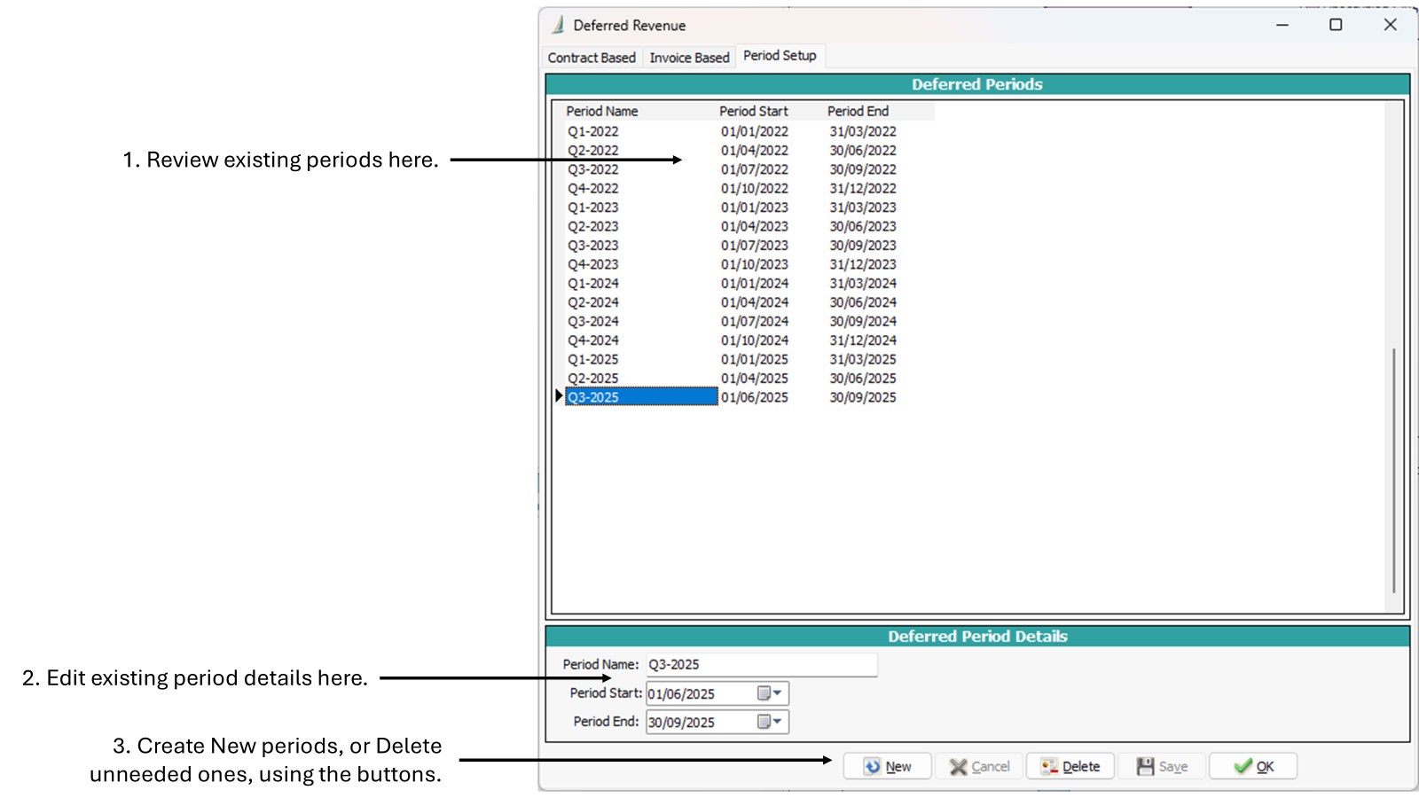Switch to the Contract Based tab
The height and width of the screenshot is (798, 1419).
click(x=592, y=58)
